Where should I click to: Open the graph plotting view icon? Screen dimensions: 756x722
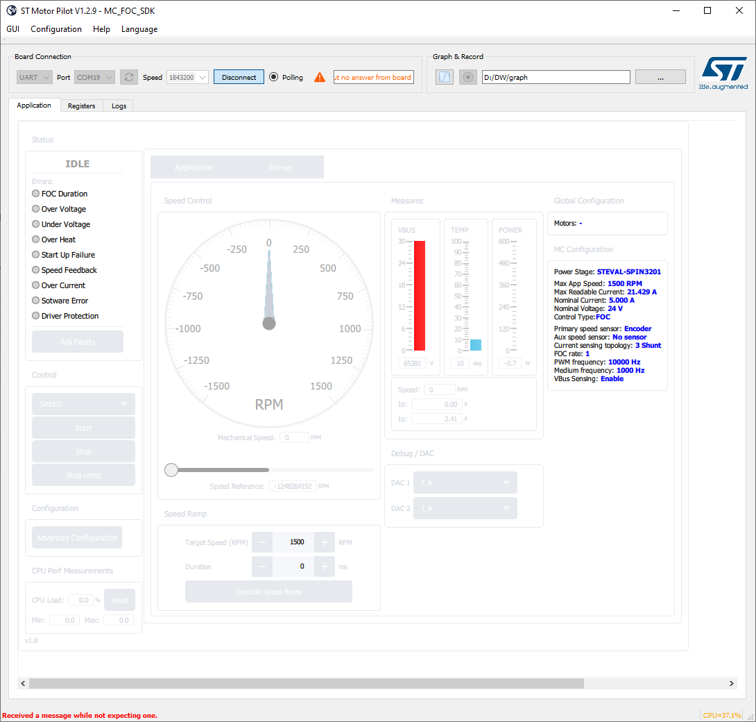tap(444, 76)
